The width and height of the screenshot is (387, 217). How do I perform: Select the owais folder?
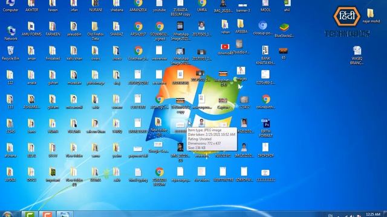point(96,53)
